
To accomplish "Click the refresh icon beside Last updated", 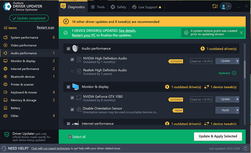I will [245, 148].
